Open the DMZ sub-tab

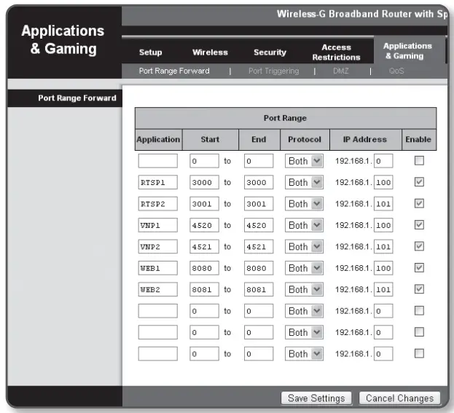pyautogui.click(x=340, y=71)
